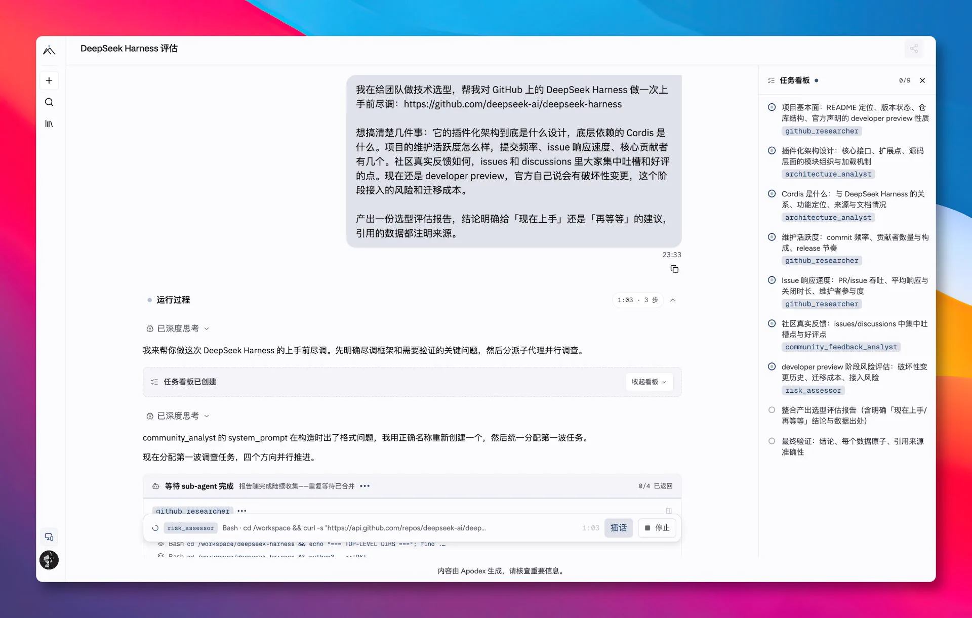The width and height of the screenshot is (972, 618).
Task: Toggle the developer preview 风险评估 status circle
Action: [x=772, y=367]
